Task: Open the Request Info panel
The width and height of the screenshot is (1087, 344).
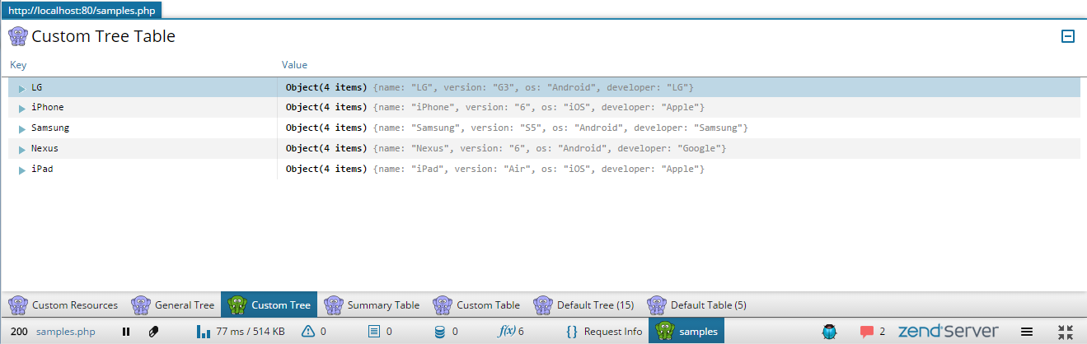Action: 604,332
